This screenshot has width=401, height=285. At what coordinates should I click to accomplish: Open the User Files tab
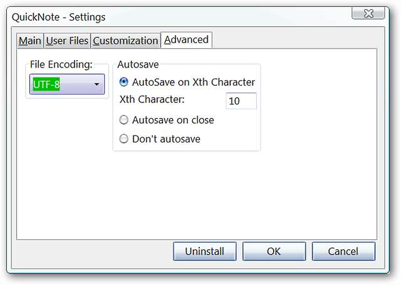tap(67, 41)
